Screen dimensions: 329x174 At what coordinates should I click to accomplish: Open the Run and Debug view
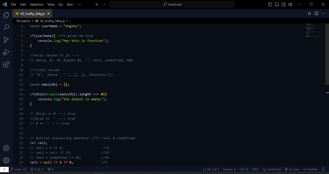[6, 52]
